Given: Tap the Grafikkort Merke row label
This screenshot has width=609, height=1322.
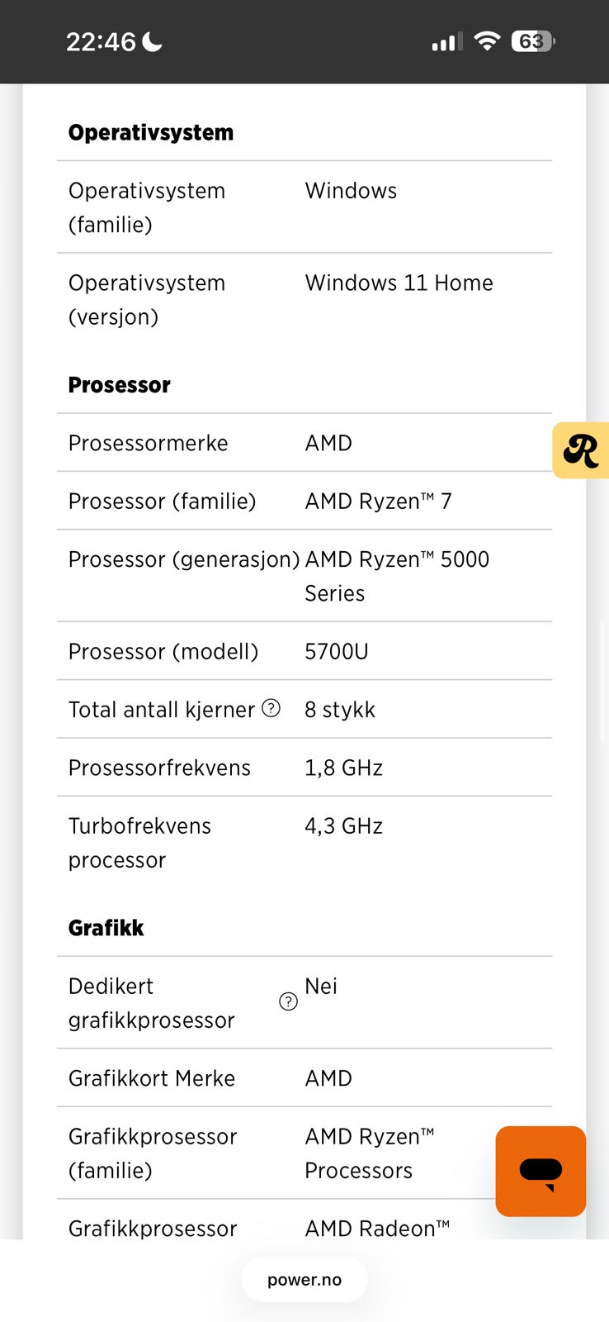Looking at the screenshot, I should pyautogui.click(x=152, y=1078).
